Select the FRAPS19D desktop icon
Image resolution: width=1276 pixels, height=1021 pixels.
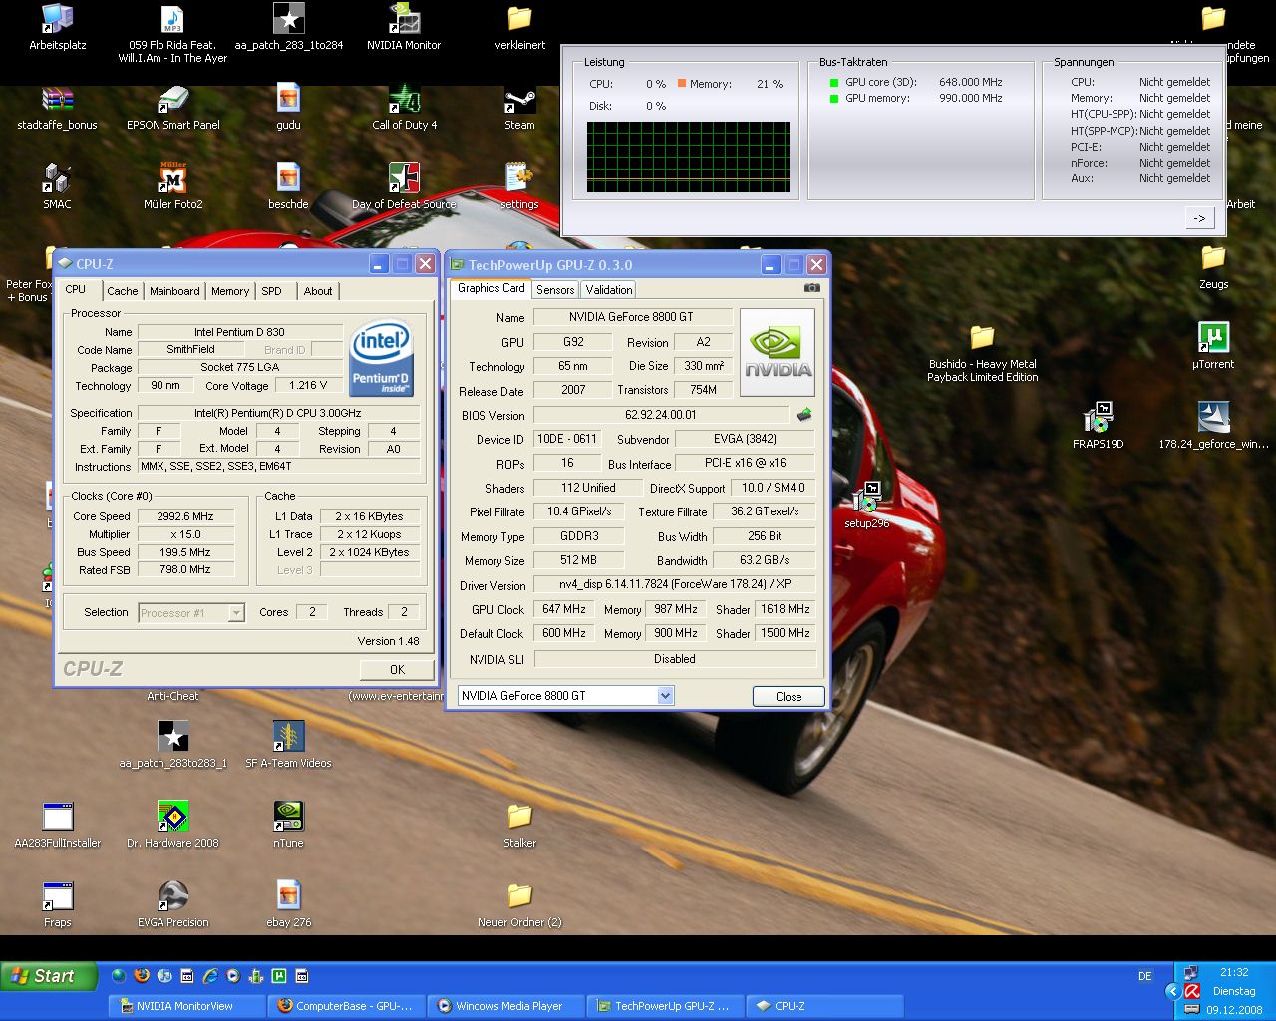(x=1098, y=419)
